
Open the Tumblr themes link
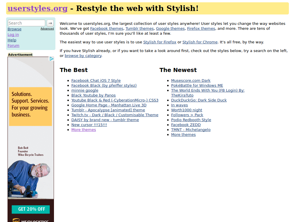[140, 29]
